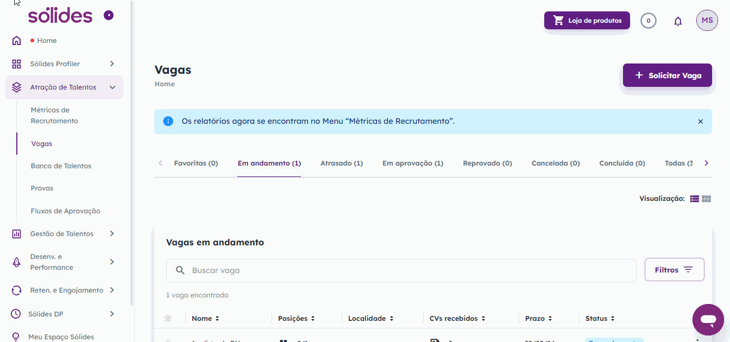Open the Filtros button
The height and width of the screenshot is (342, 730).
pos(674,270)
